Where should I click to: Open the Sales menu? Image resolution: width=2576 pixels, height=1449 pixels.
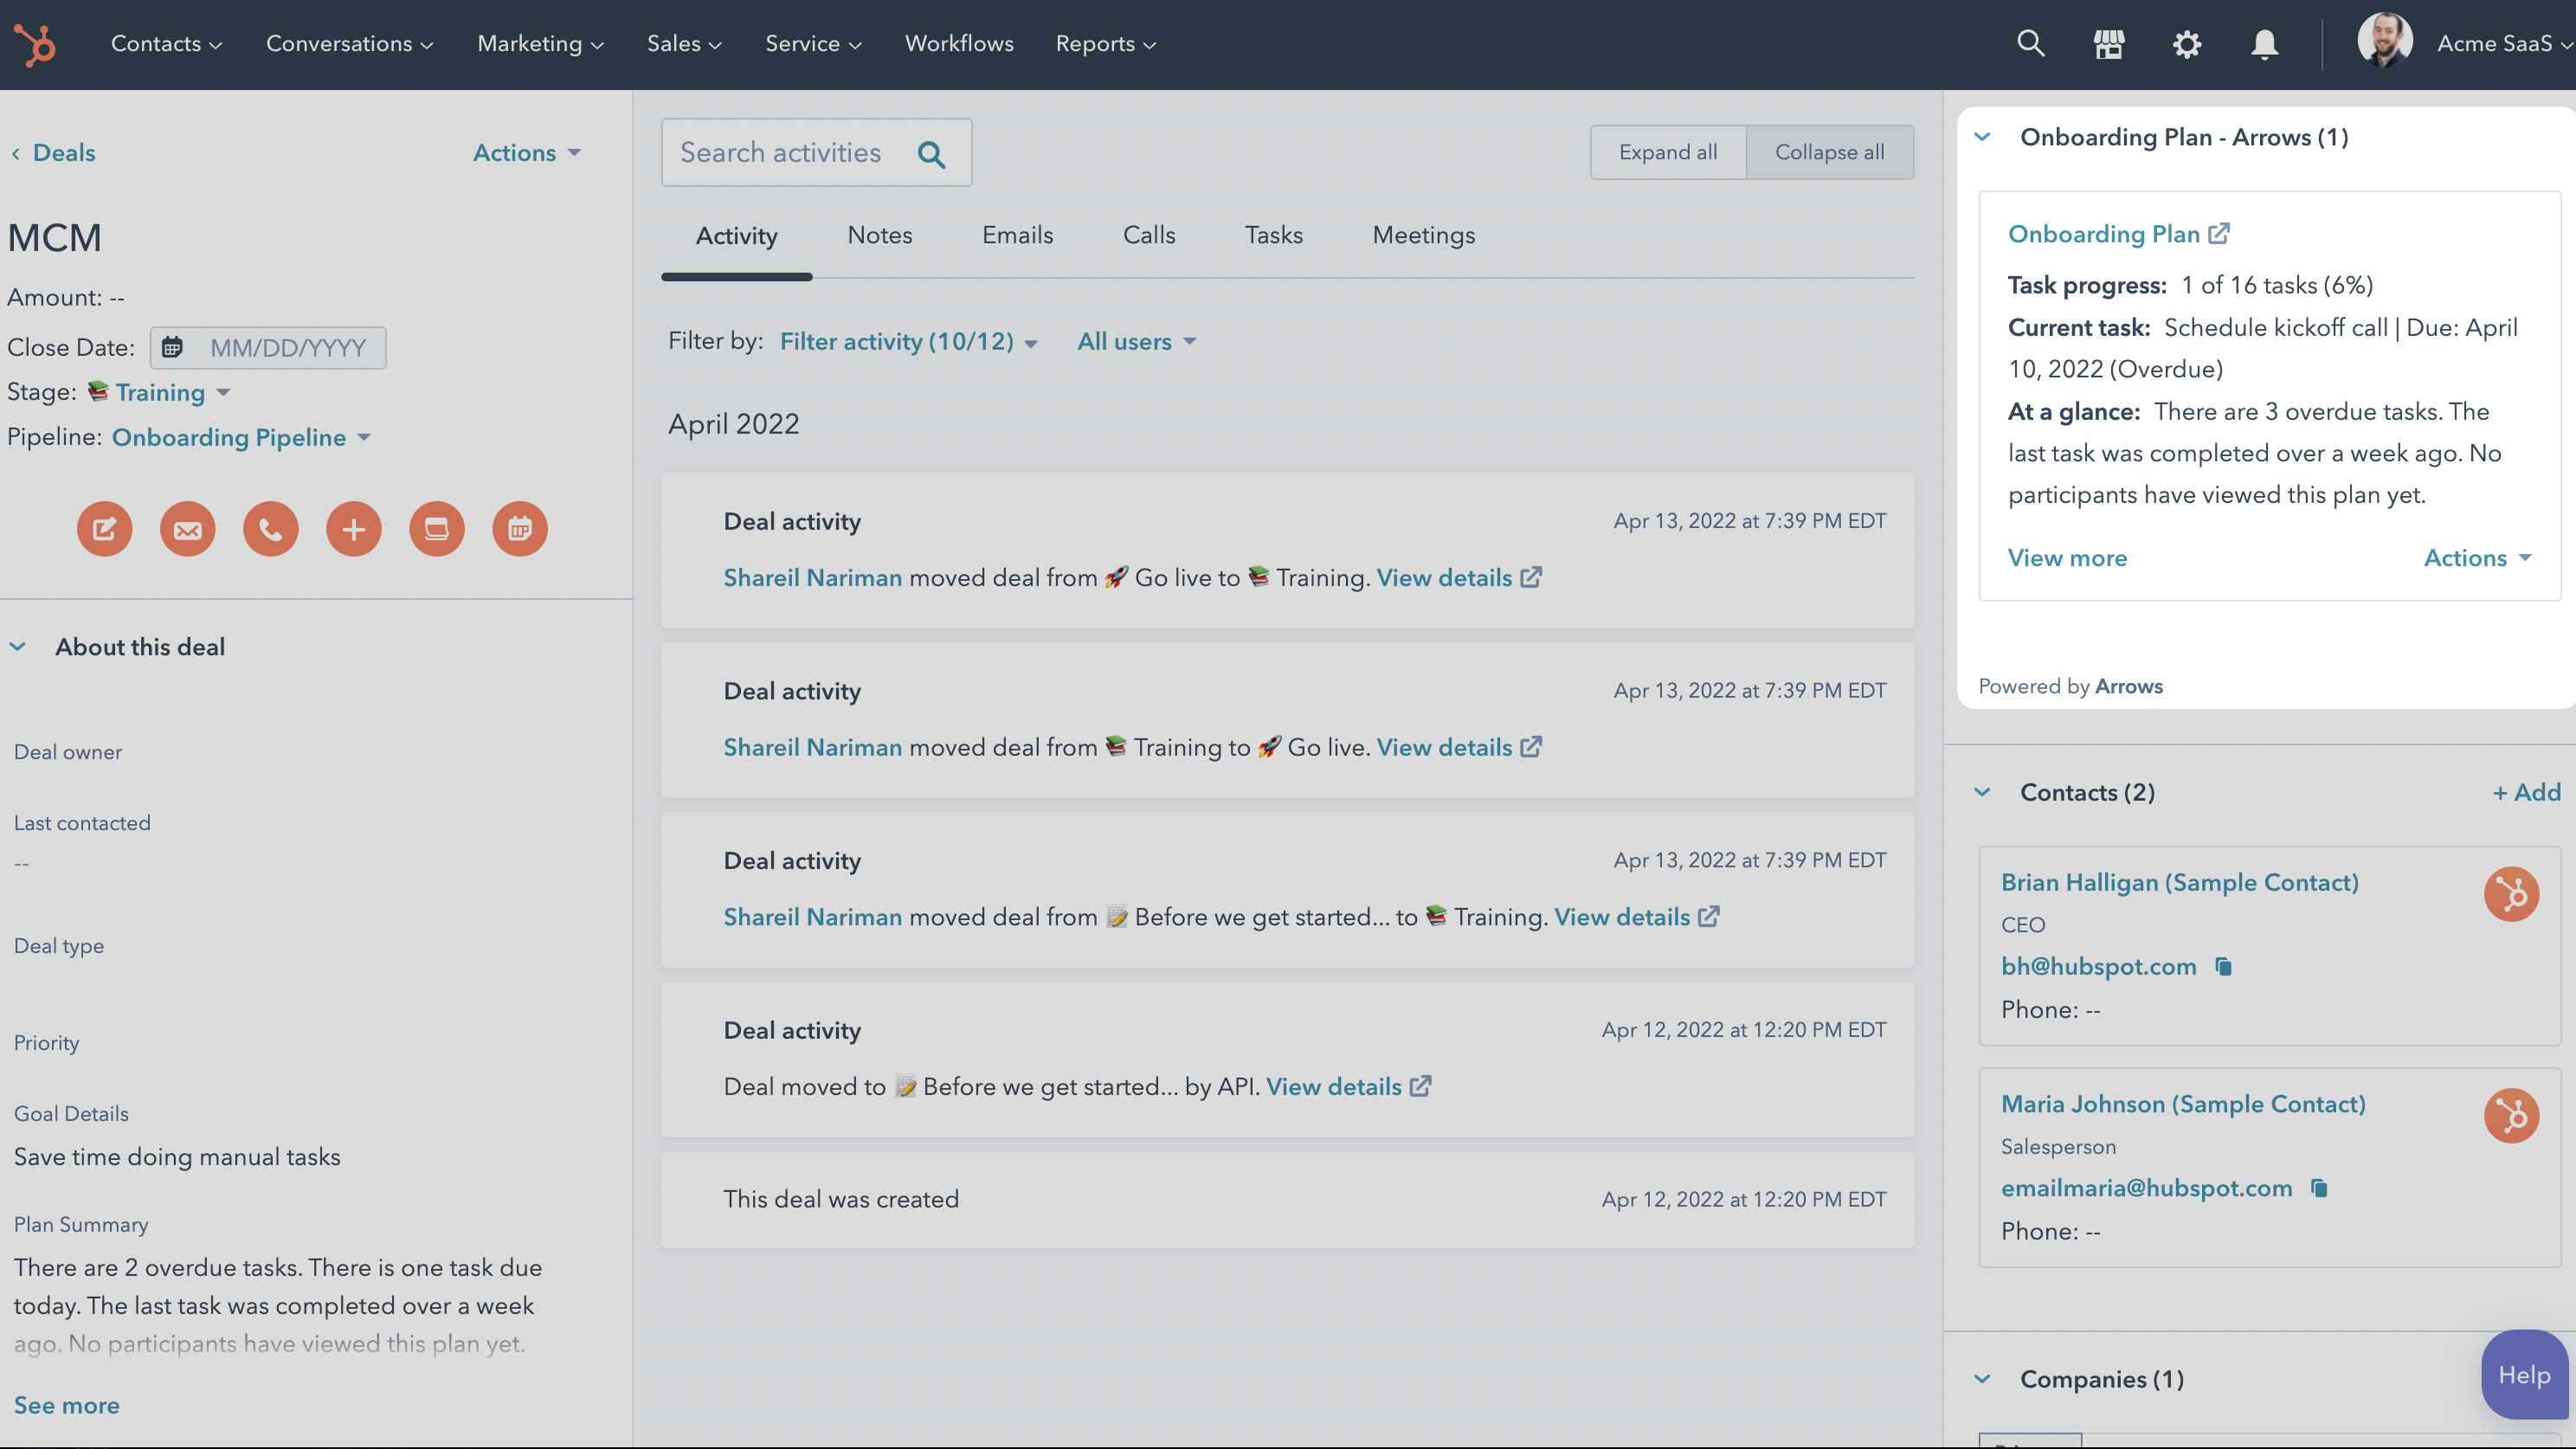684,44
